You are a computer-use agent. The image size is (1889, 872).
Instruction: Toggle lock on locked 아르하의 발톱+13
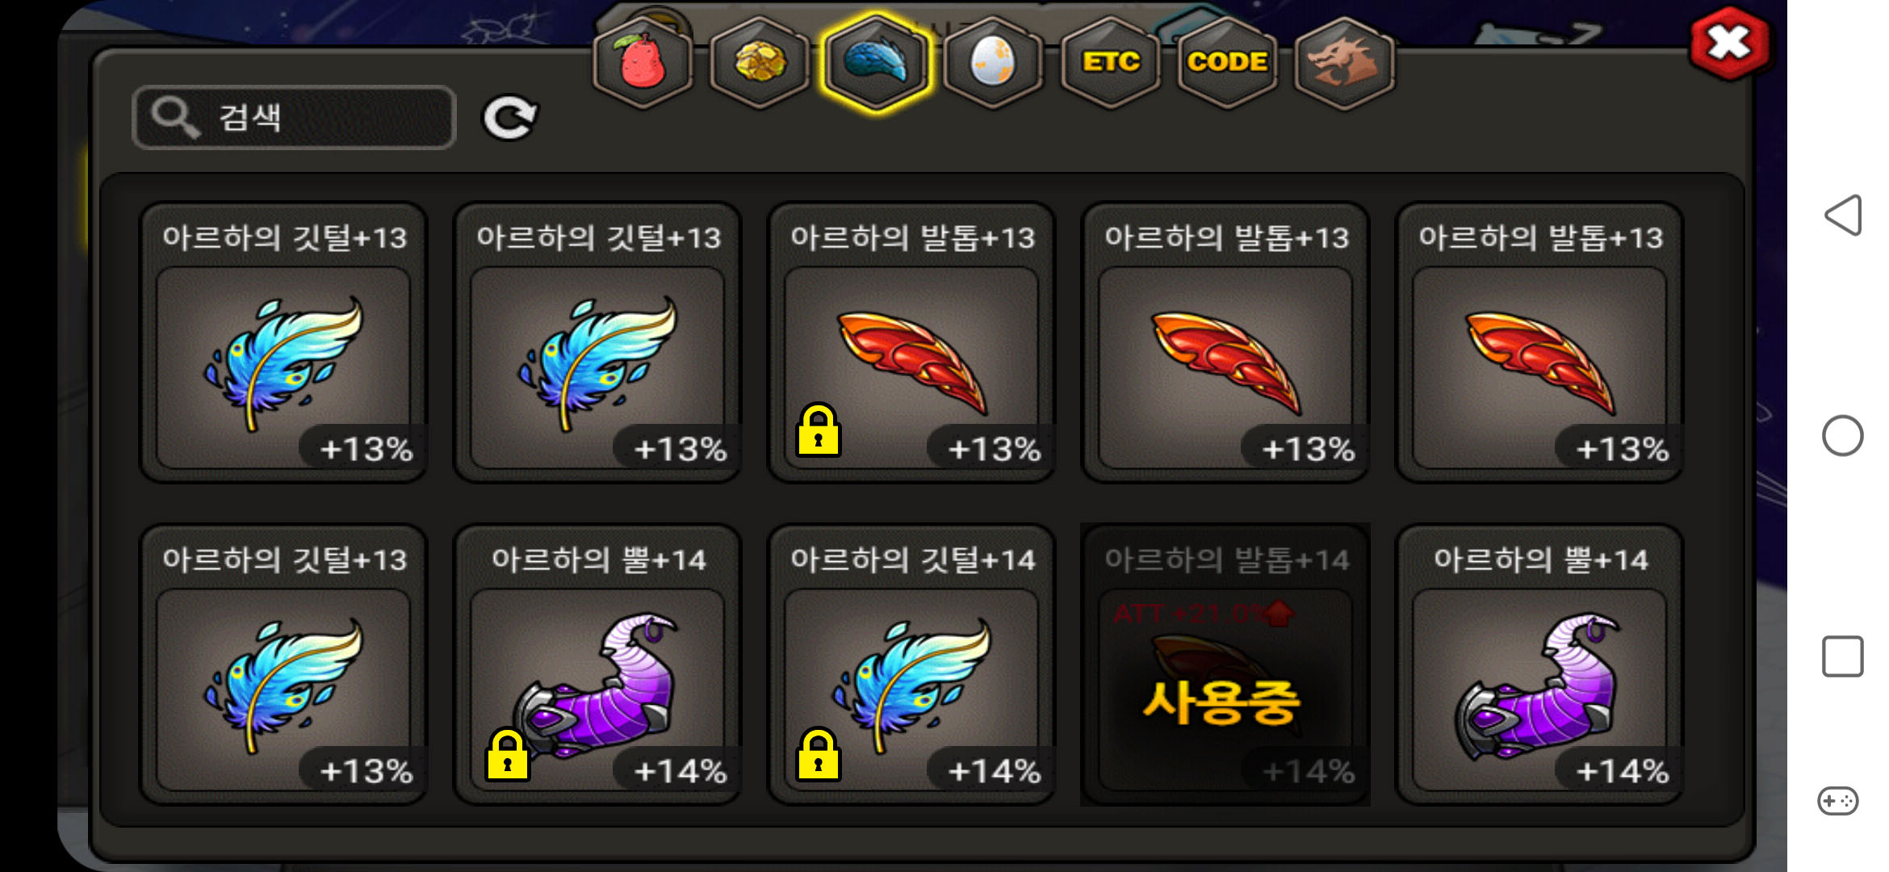(x=818, y=430)
